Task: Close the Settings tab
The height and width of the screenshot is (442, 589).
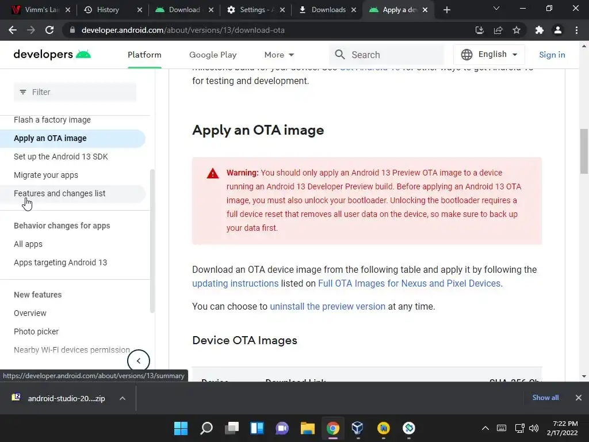Action: point(282,10)
